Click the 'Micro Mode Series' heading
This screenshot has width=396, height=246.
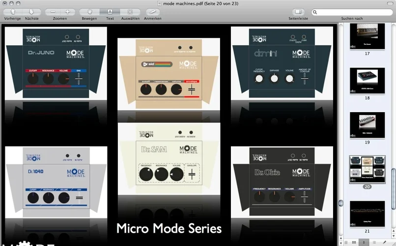(x=169, y=228)
